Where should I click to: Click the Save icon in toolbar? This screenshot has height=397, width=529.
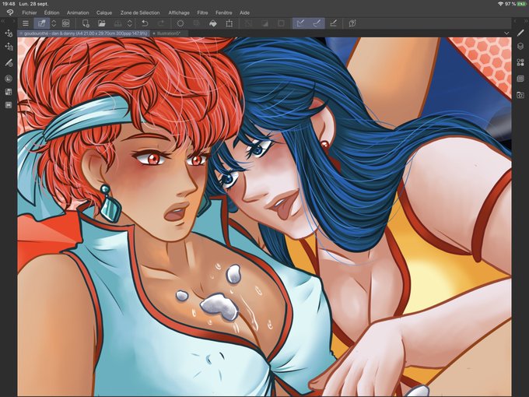[x=117, y=23]
